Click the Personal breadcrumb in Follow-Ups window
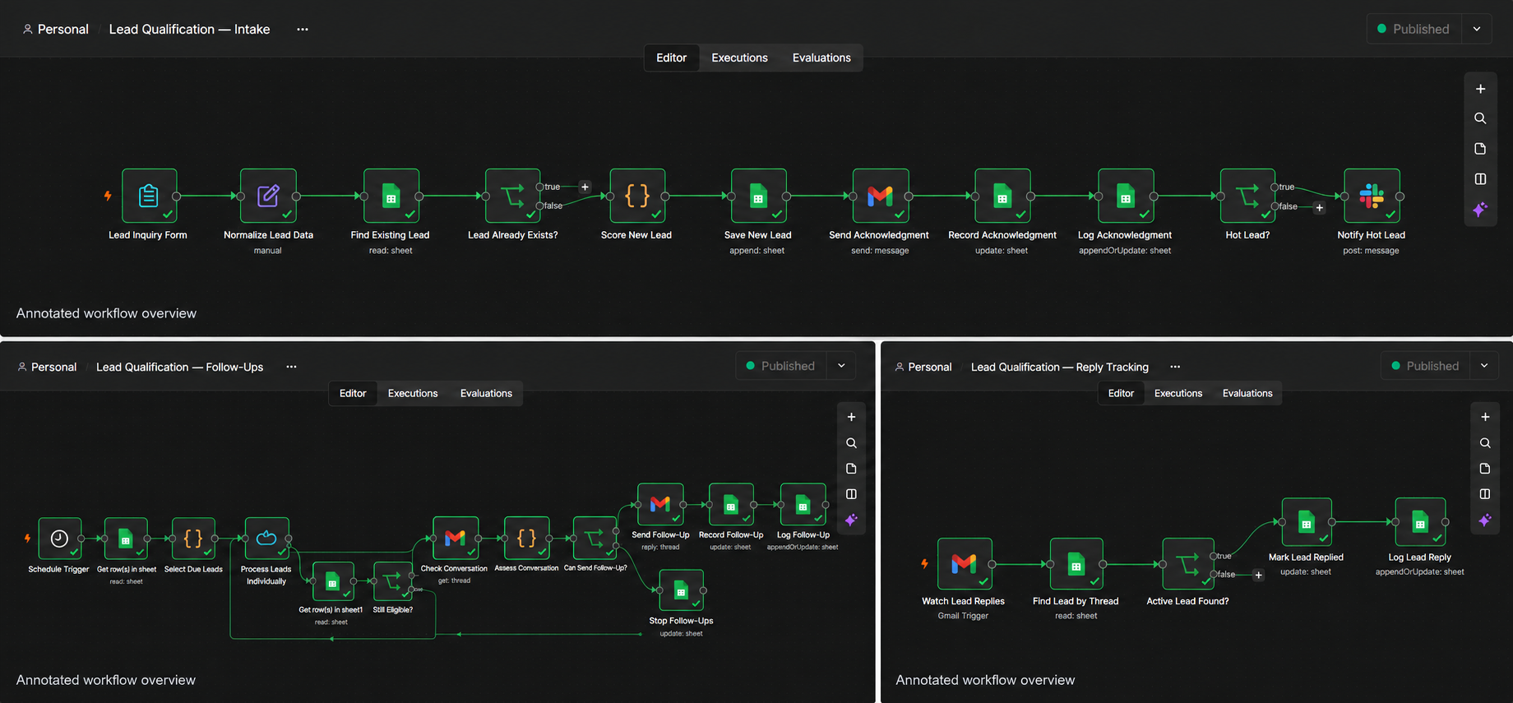 click(x=48, y=367)
